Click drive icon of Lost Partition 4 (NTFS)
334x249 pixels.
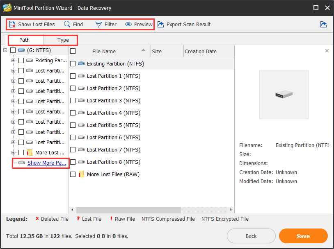pos(81,113)
